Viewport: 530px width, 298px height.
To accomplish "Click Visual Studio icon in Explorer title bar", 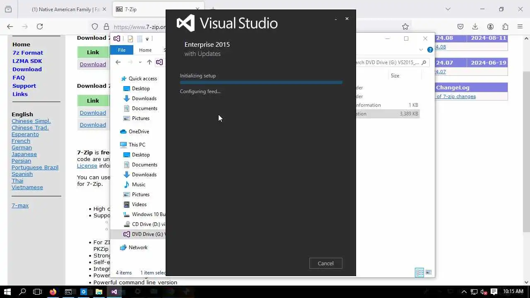I will pyautogui.click(x=117, y=38).
